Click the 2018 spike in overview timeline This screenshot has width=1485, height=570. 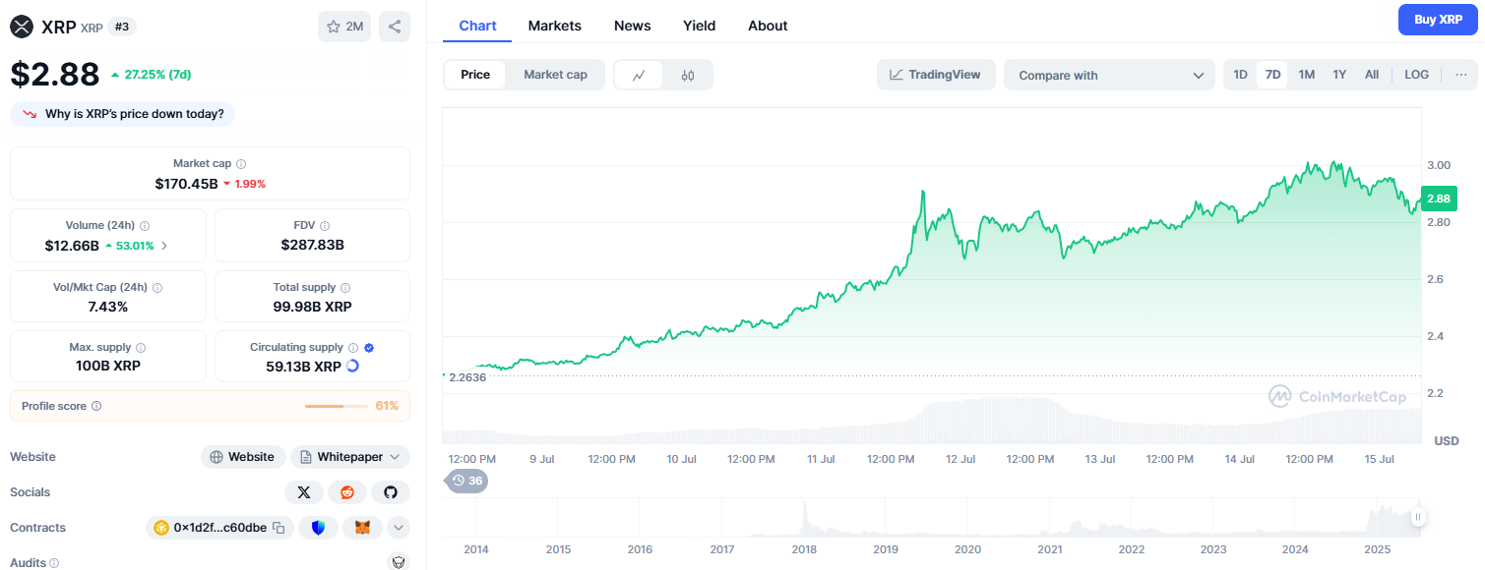(x=804, y=517)
